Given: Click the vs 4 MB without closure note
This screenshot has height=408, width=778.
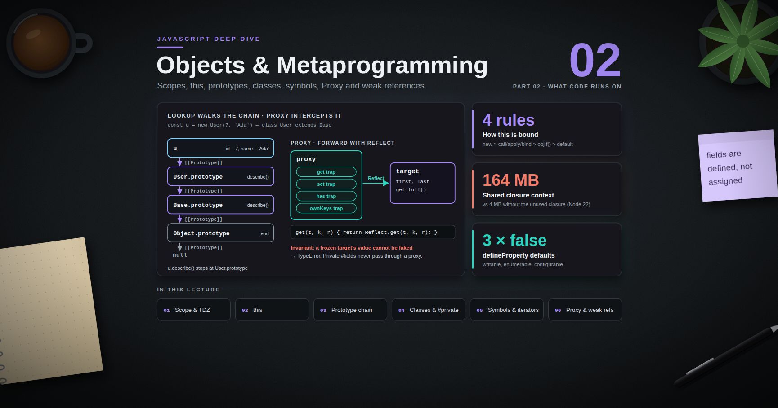Looking at the screenshot, I should point(536,204).
